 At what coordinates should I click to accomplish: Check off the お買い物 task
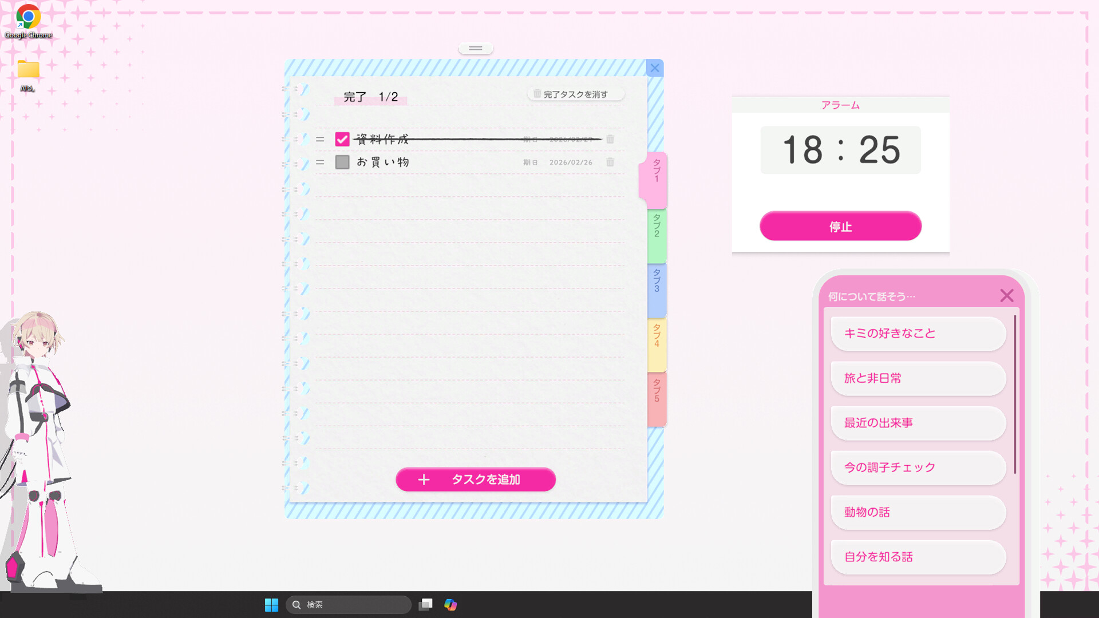click(342, 162)
